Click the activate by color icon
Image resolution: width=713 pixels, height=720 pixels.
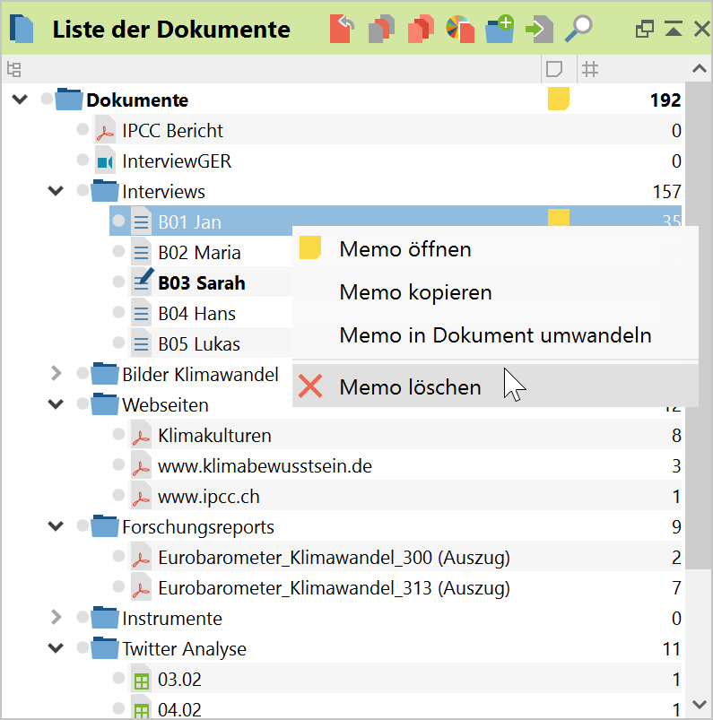[421, 29]
